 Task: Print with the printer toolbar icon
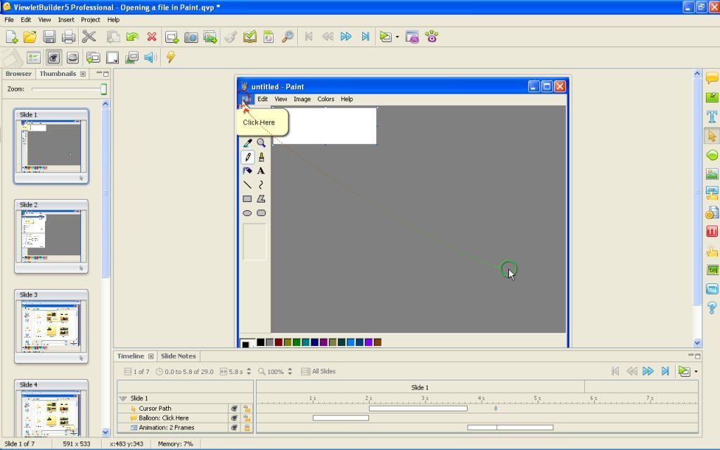point(68,37)
